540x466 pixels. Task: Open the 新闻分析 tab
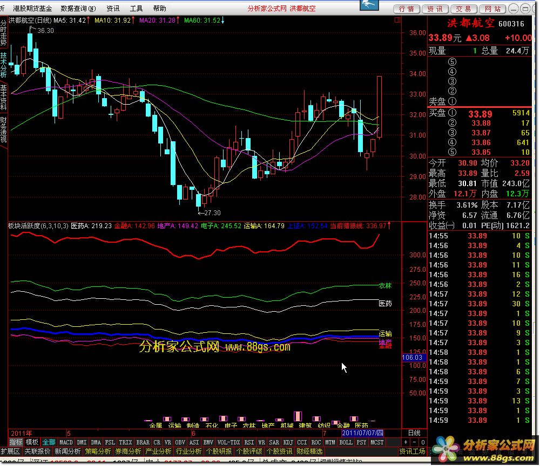click(67, 451)
